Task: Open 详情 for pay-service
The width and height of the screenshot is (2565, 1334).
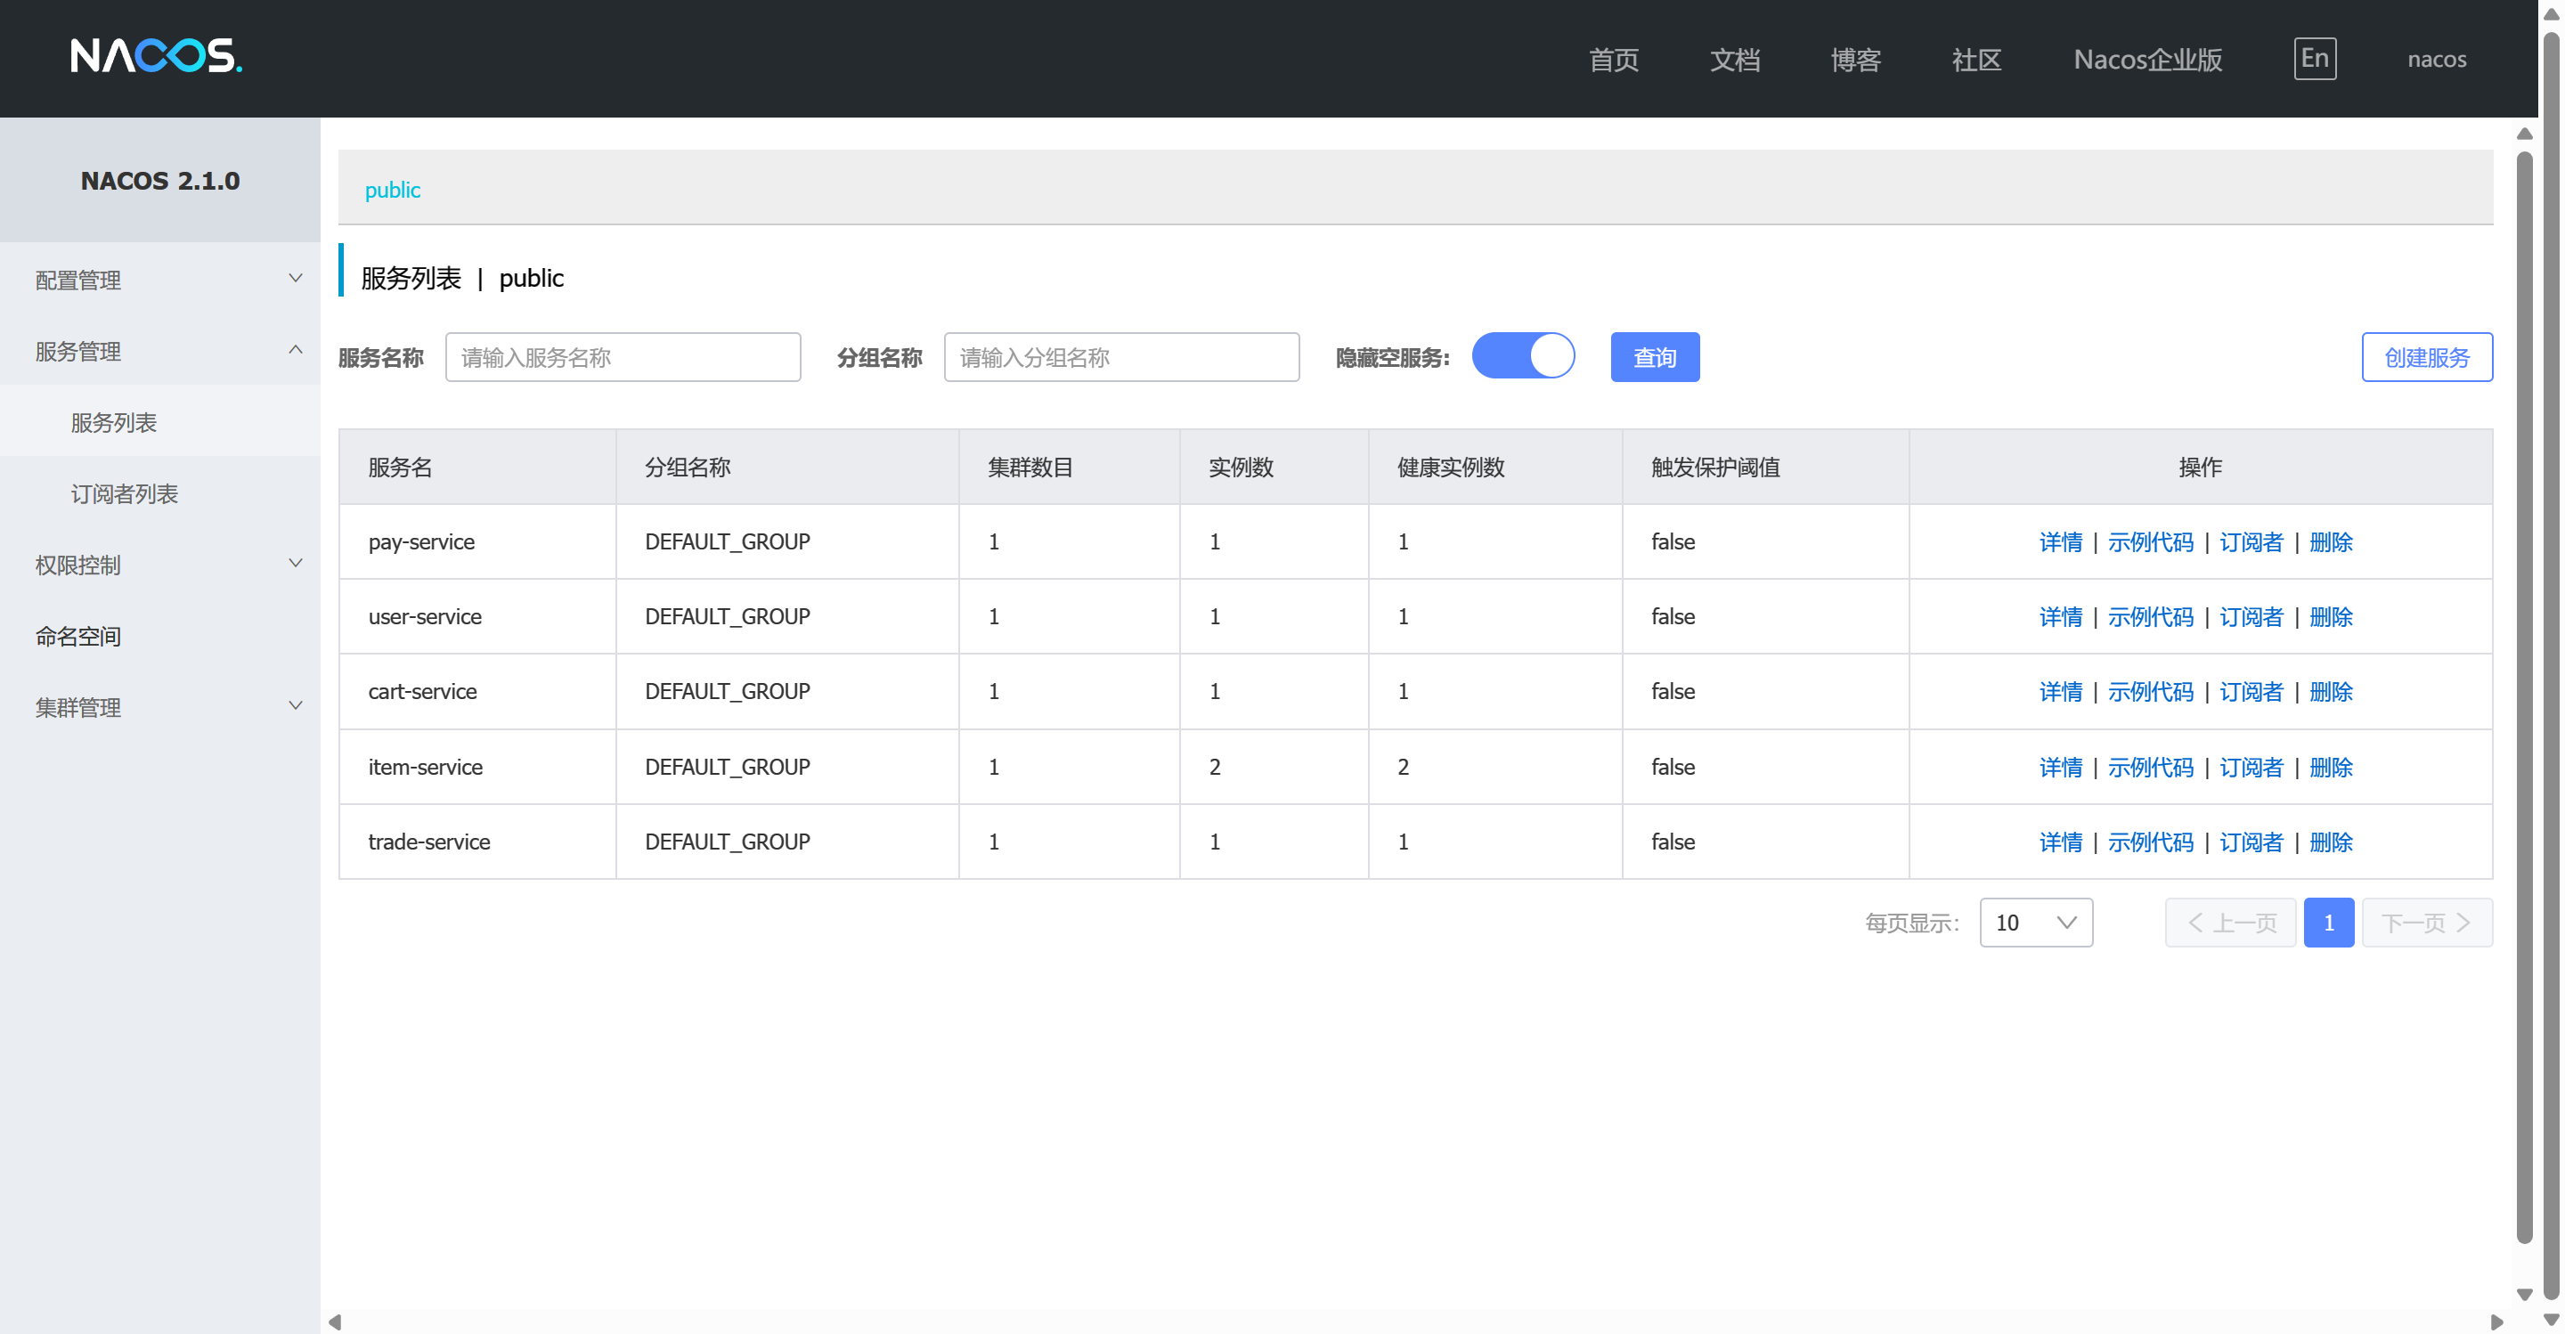Action: (x=2059, y=541)
